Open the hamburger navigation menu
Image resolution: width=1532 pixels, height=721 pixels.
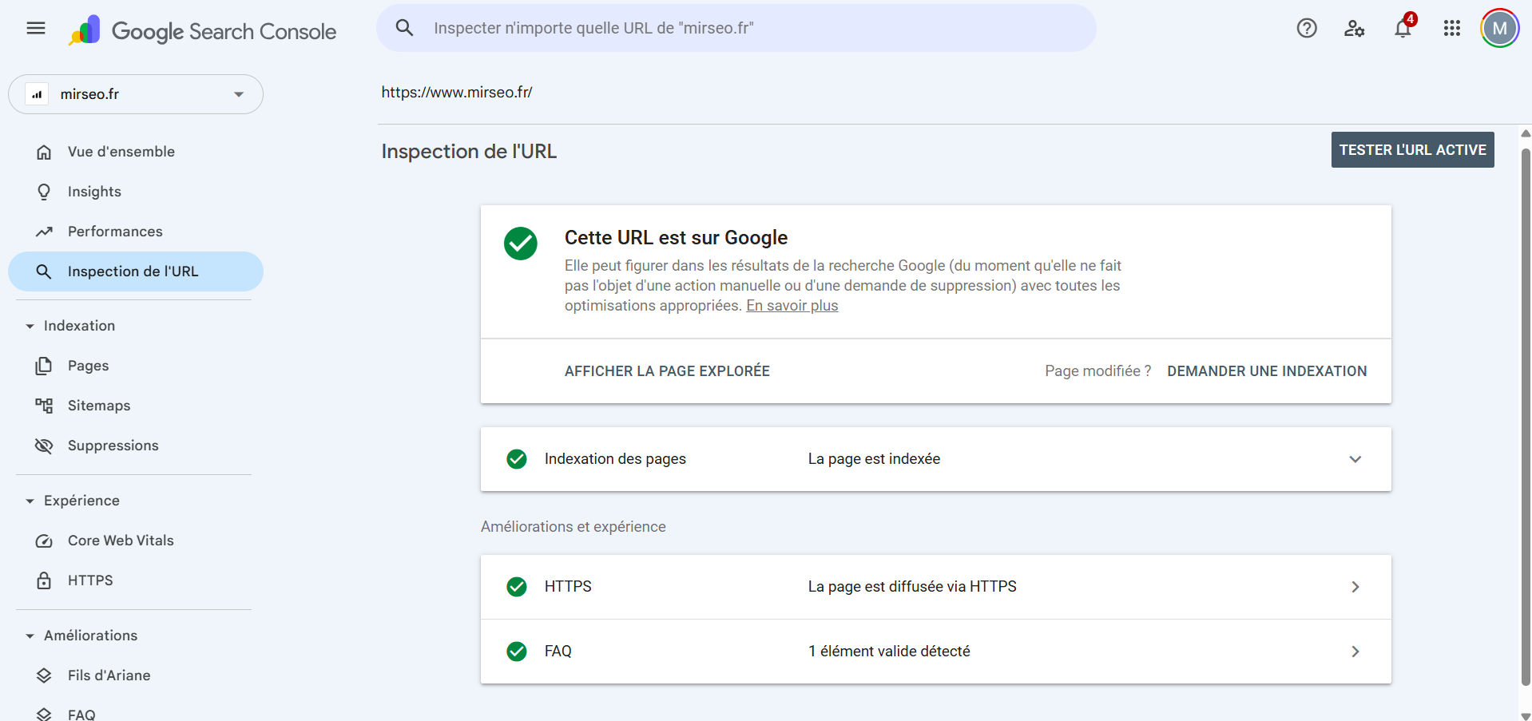point(35,28)
